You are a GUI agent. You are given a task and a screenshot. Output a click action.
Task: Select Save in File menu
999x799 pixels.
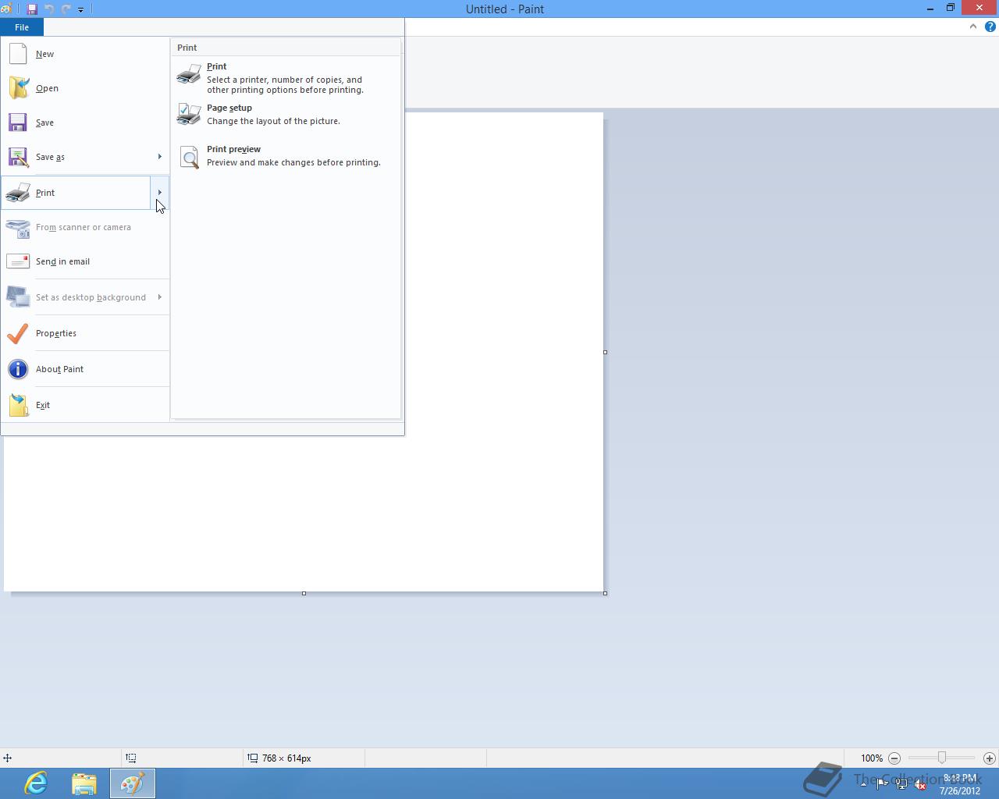[x=85, y=123]
